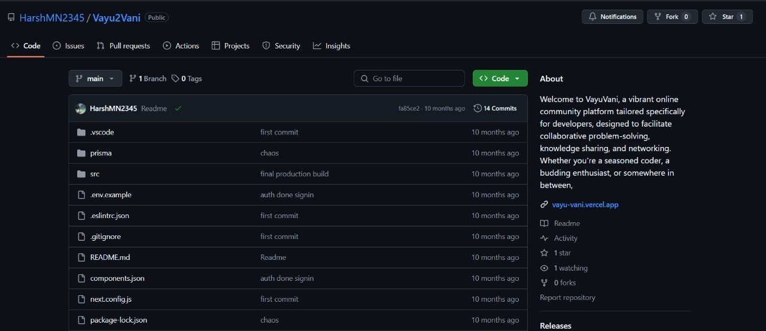
Task: Focus the Go to file search field
Action: [409, 78]
